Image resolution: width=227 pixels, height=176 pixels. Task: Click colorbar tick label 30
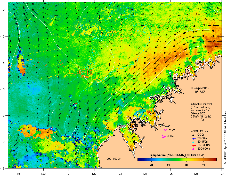pyautogui.click(x=186, y=165)
